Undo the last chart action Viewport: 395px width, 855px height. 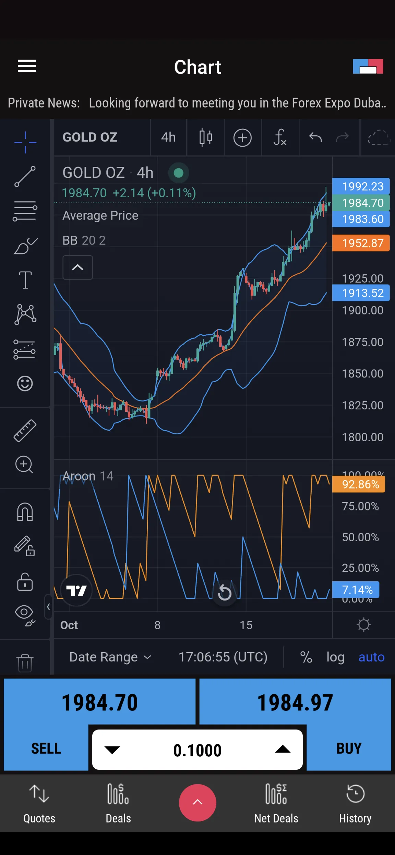click(315, 137)
